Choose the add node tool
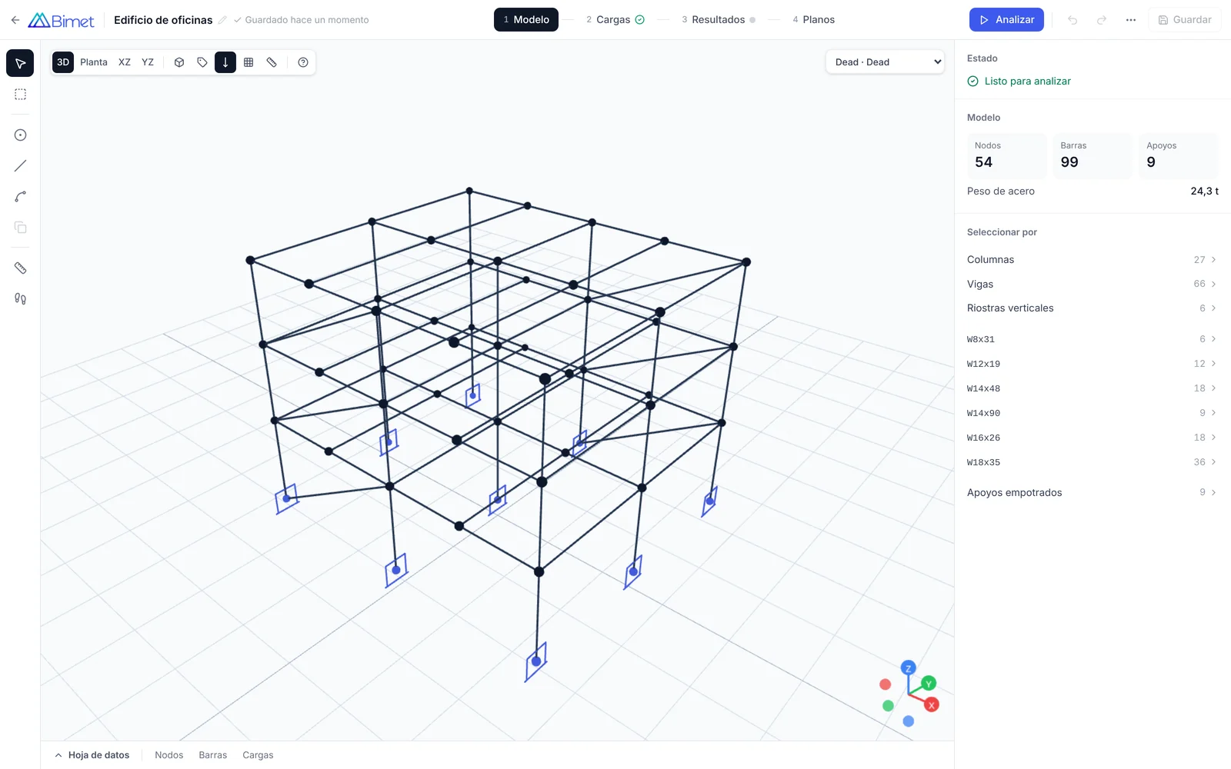 [20, 135]
